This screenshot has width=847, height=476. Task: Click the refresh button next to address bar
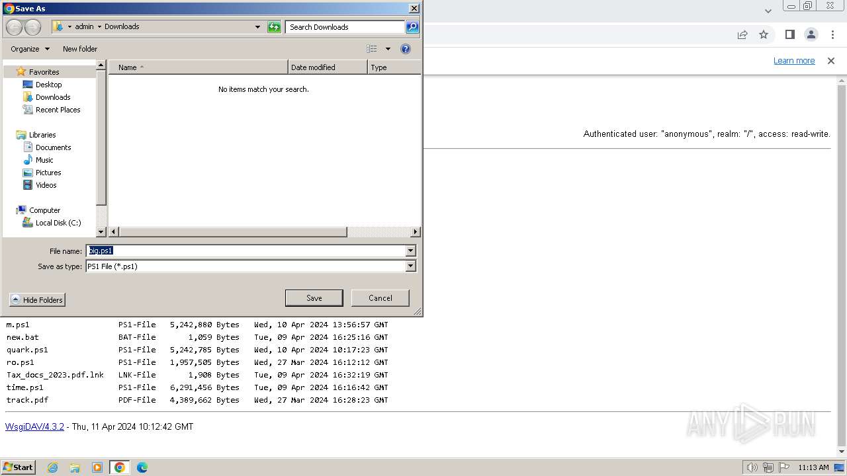[x=274, y=27]
